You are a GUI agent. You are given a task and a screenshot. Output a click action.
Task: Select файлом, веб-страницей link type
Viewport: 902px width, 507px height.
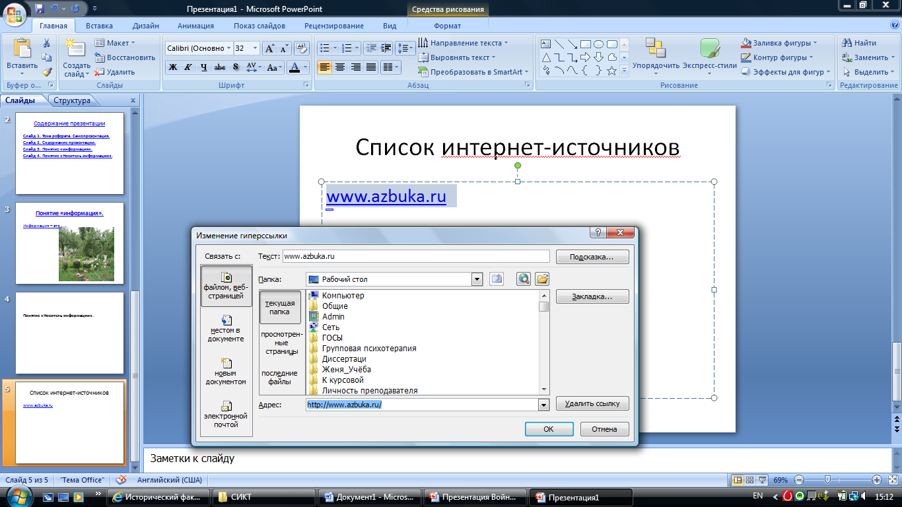(x=226, y=286)
